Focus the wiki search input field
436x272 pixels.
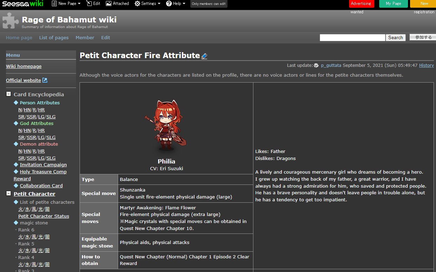point(352,37)
